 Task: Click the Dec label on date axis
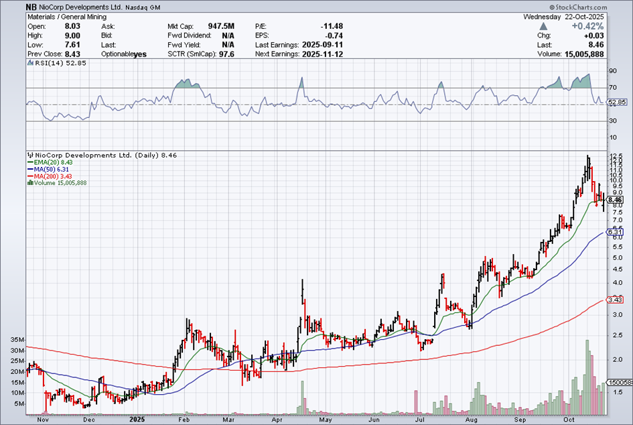(89, 420)
